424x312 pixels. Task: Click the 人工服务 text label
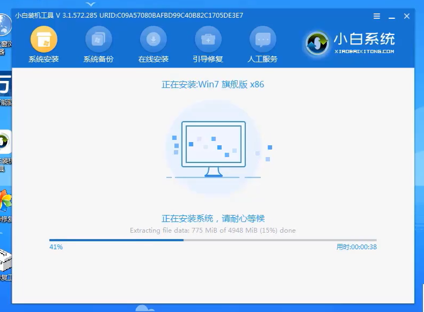[x=262, y=59]
